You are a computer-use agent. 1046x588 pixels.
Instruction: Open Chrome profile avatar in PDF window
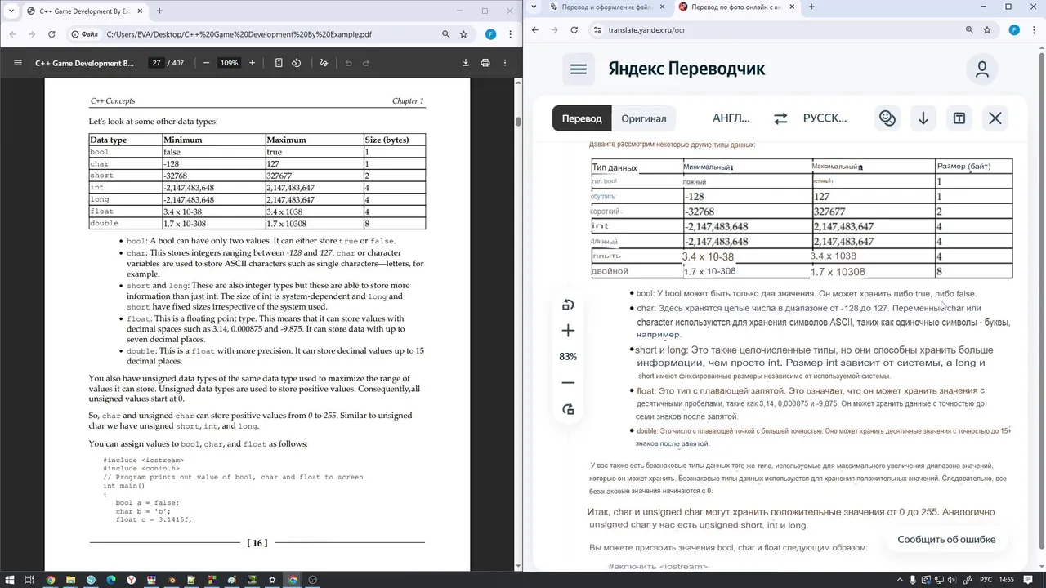[x=490, y=34]
